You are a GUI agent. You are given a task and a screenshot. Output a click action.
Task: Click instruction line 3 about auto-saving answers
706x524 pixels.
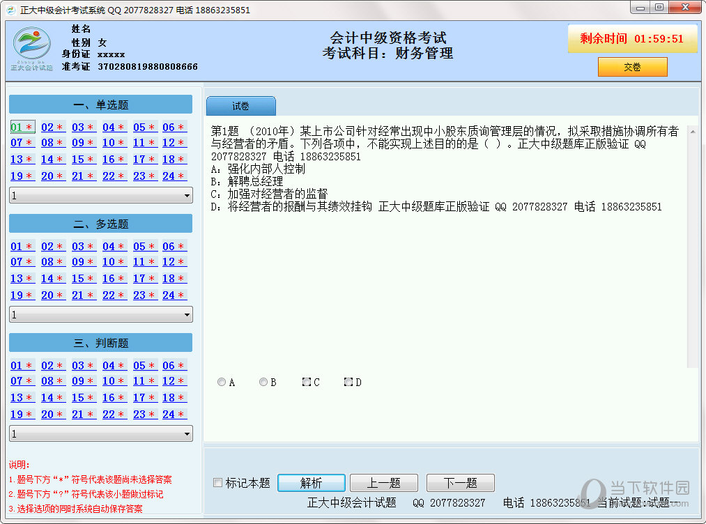point(76,509)
